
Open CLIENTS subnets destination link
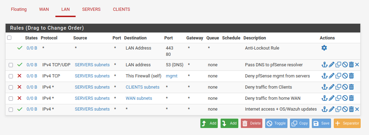(143, 87)
